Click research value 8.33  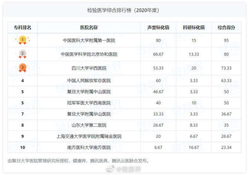[194, 125]
